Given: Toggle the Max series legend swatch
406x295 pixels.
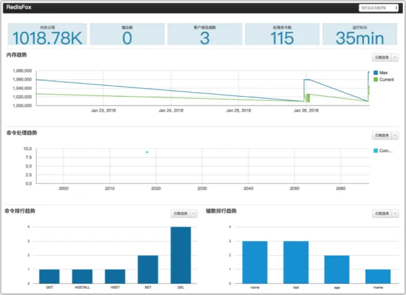Looking at the screenshot, I should (376, 73).
